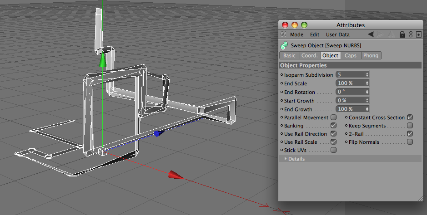Click the Object Properties header
The width and height of the screenshot is (427, 215).
click(350, 65)
